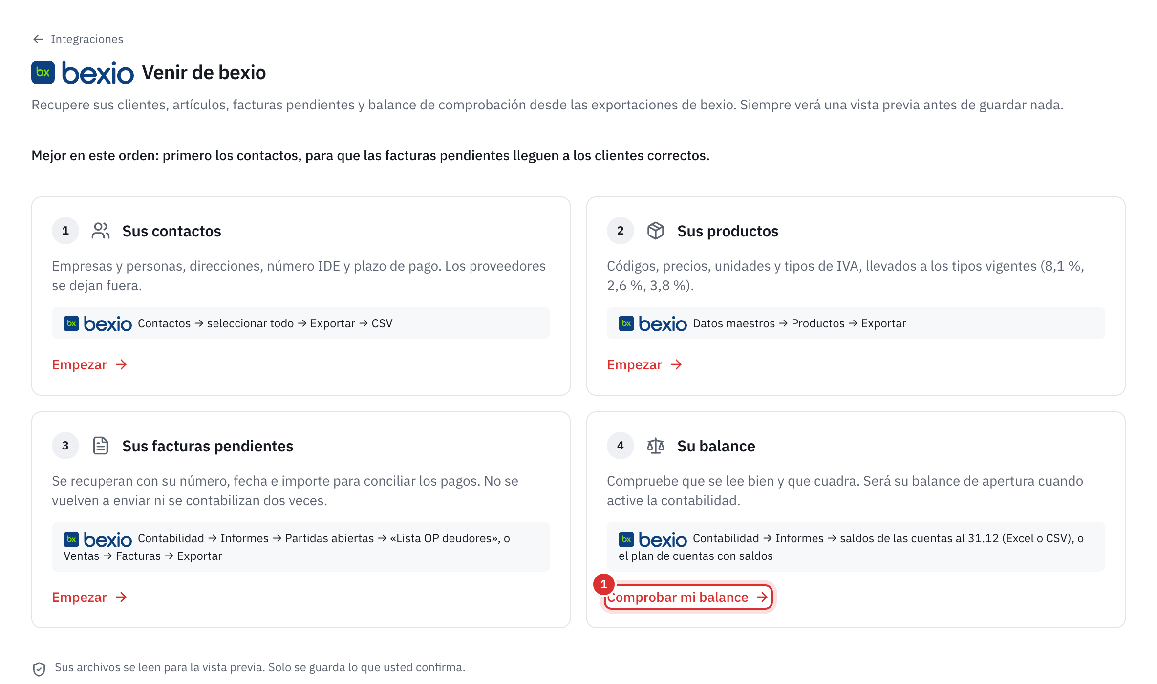
Task: Click the 'Venir de bexio' page title
Action: [204, 73]
